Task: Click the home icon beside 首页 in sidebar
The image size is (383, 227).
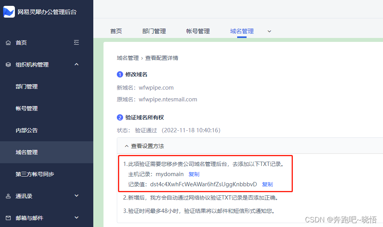Action: (x=8, y=43)
